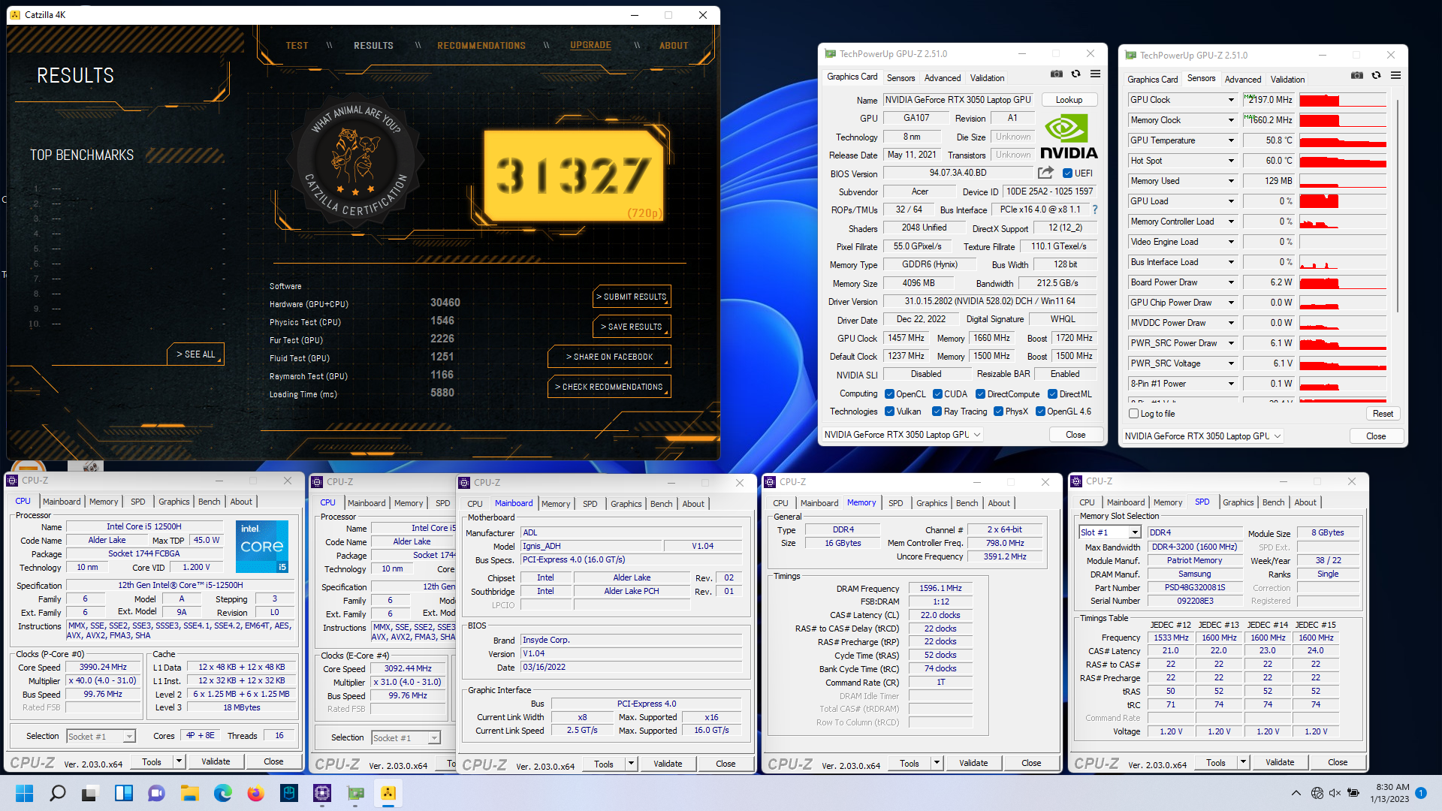Enable Log to file checkbox
The height and width of the screenshot is (811, 1442).
[x=1134, y=414]
